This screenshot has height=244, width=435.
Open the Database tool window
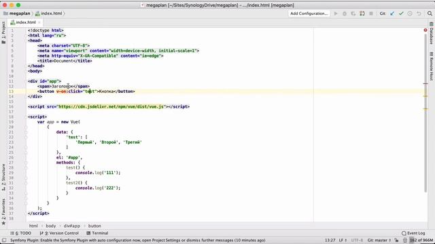pyautogui.click(x=432, y=33)
